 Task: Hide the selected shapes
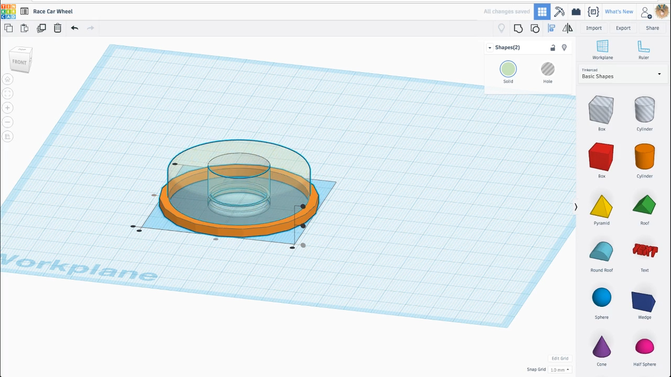(564, 48)
